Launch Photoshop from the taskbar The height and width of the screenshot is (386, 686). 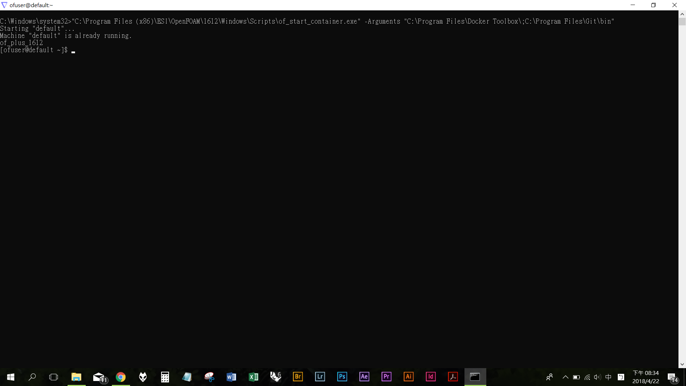tap(342, 377)
